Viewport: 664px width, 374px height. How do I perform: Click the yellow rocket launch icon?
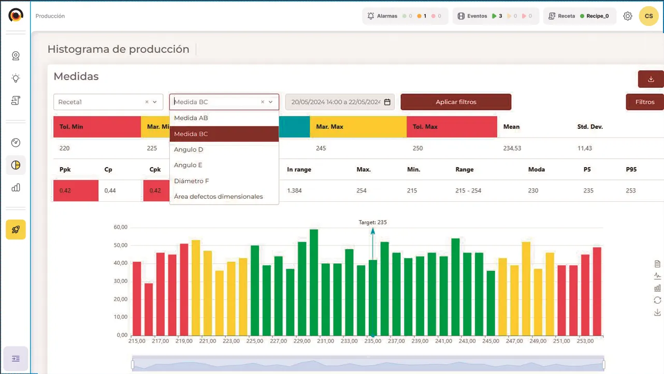16,230
